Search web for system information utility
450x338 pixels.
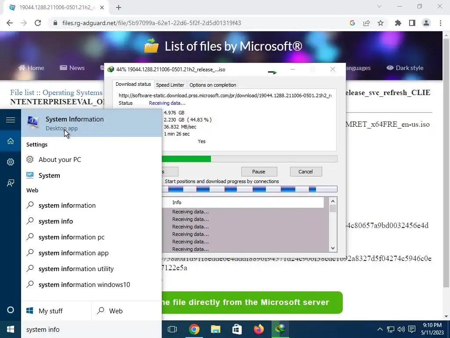point(91,269)
